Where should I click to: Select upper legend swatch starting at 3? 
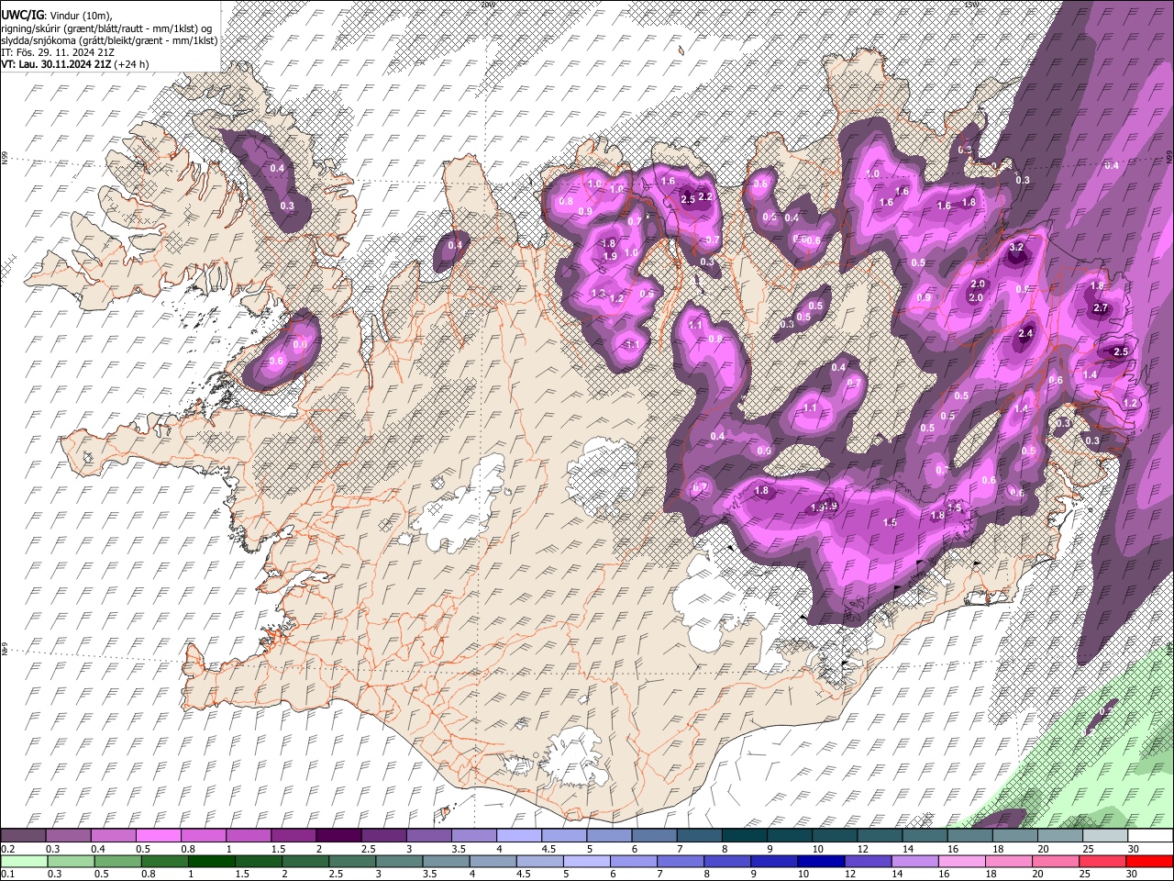[x=428, y=836]
